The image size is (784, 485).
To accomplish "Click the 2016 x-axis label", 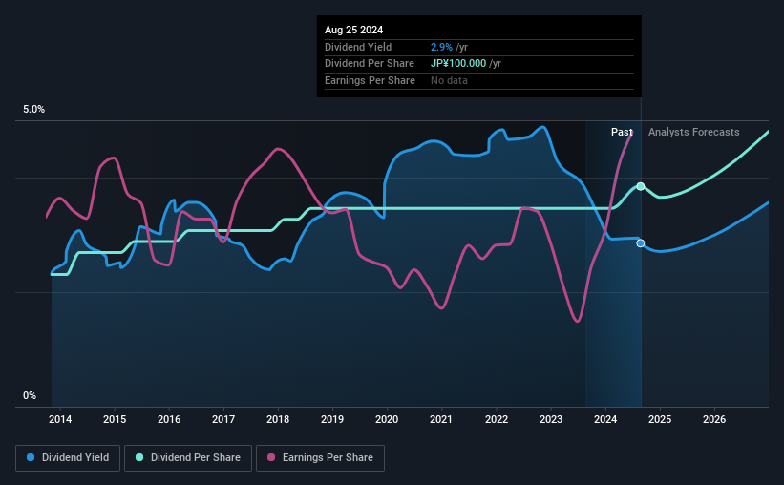I will [169, 419].
